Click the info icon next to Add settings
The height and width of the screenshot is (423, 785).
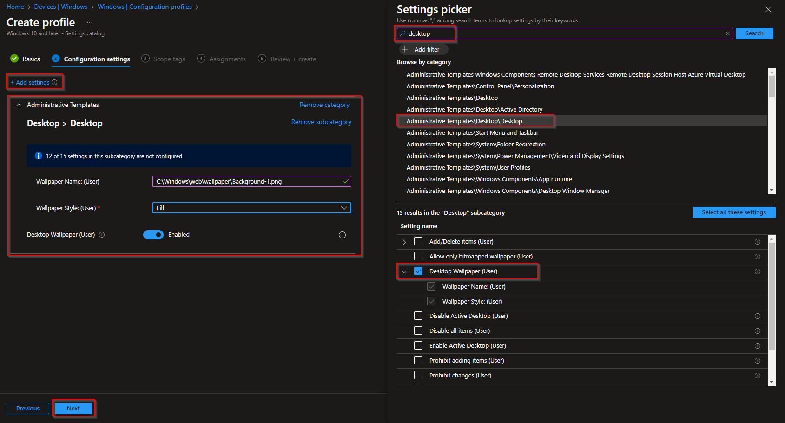click(x=54, y=82)
